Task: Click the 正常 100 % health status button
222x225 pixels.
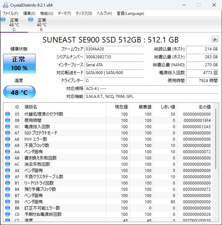Action: click(x=19, y=64)
